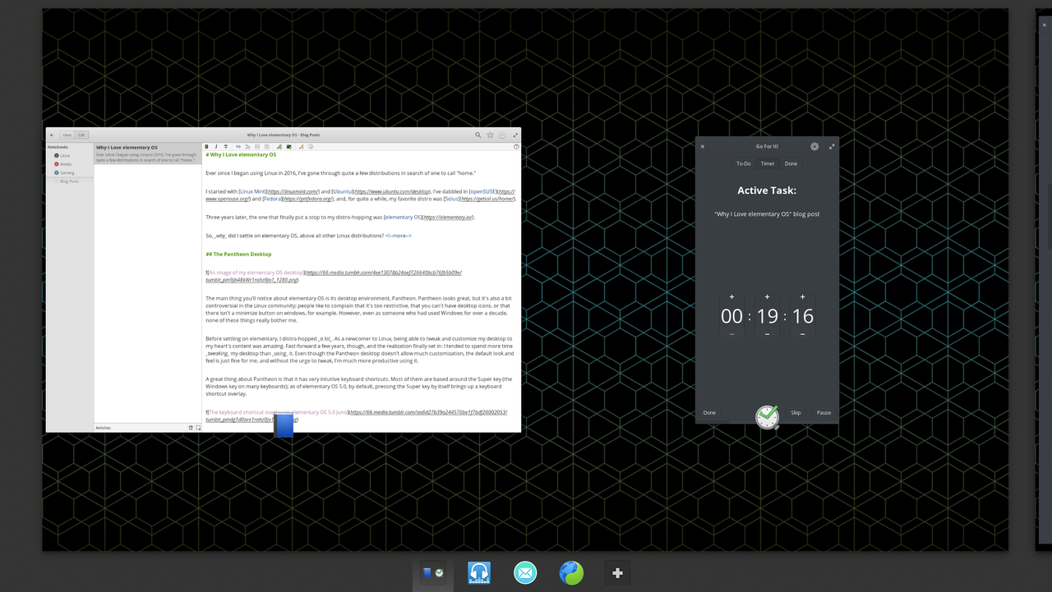Open the editor help question-mark icon
Image resolution: width=1052 pixels, height=592 pixels.
516,147
